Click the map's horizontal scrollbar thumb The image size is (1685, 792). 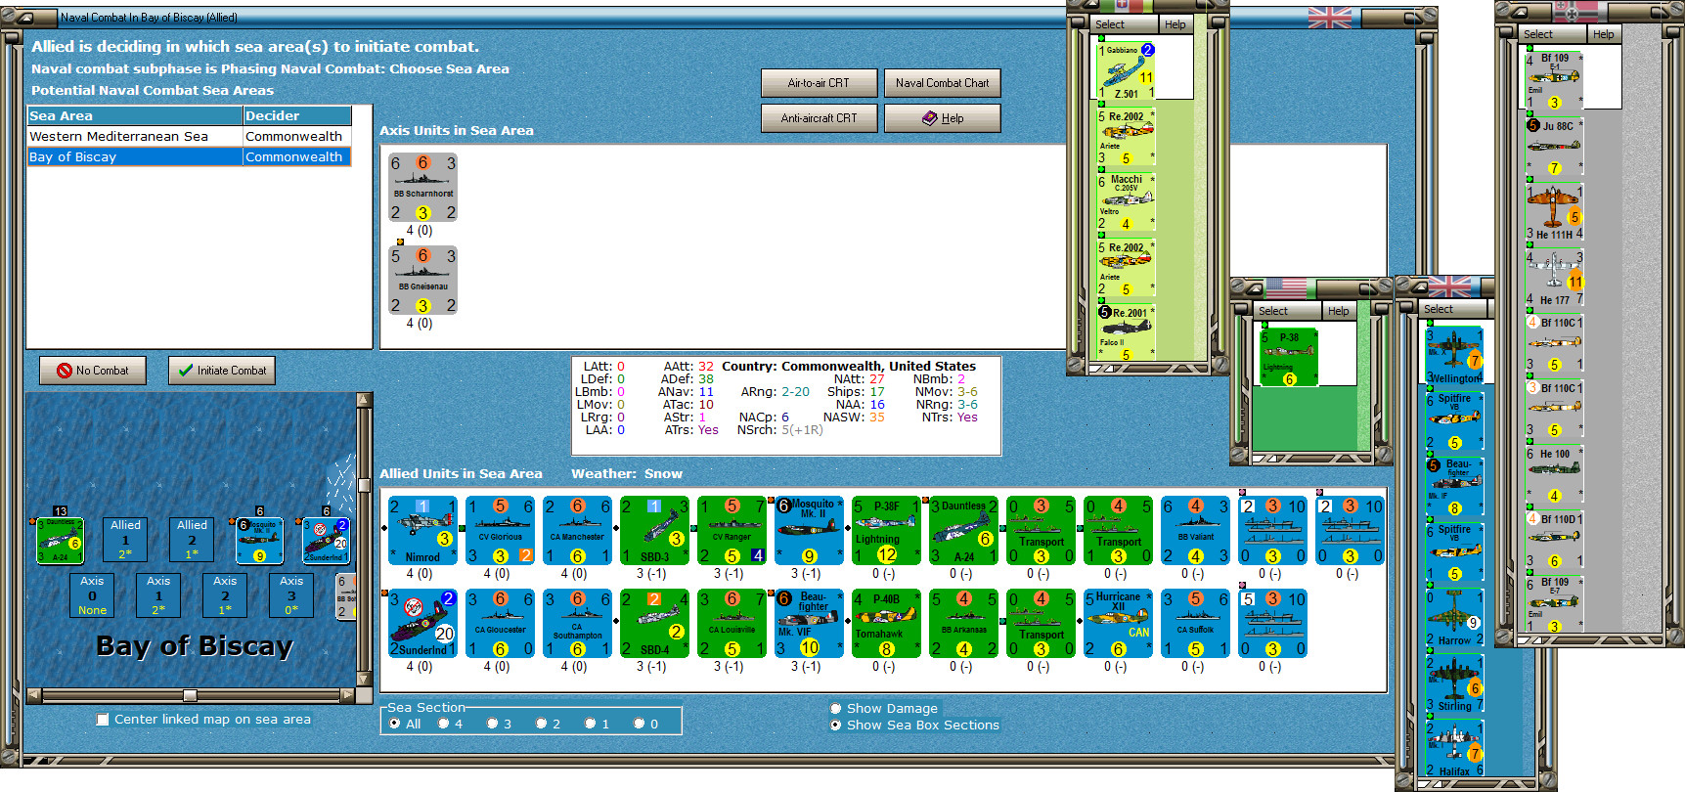click(191, 695)
